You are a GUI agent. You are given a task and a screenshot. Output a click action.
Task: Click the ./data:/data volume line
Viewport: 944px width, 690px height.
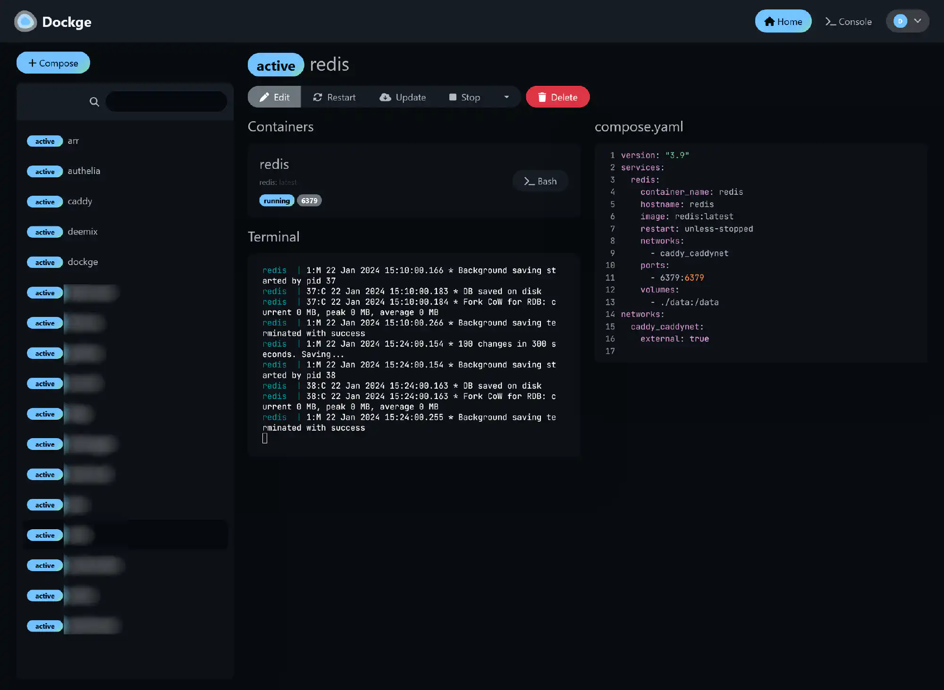pos(684,302)
